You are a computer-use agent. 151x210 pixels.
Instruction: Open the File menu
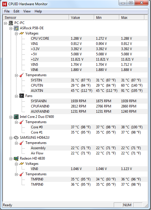7,11
